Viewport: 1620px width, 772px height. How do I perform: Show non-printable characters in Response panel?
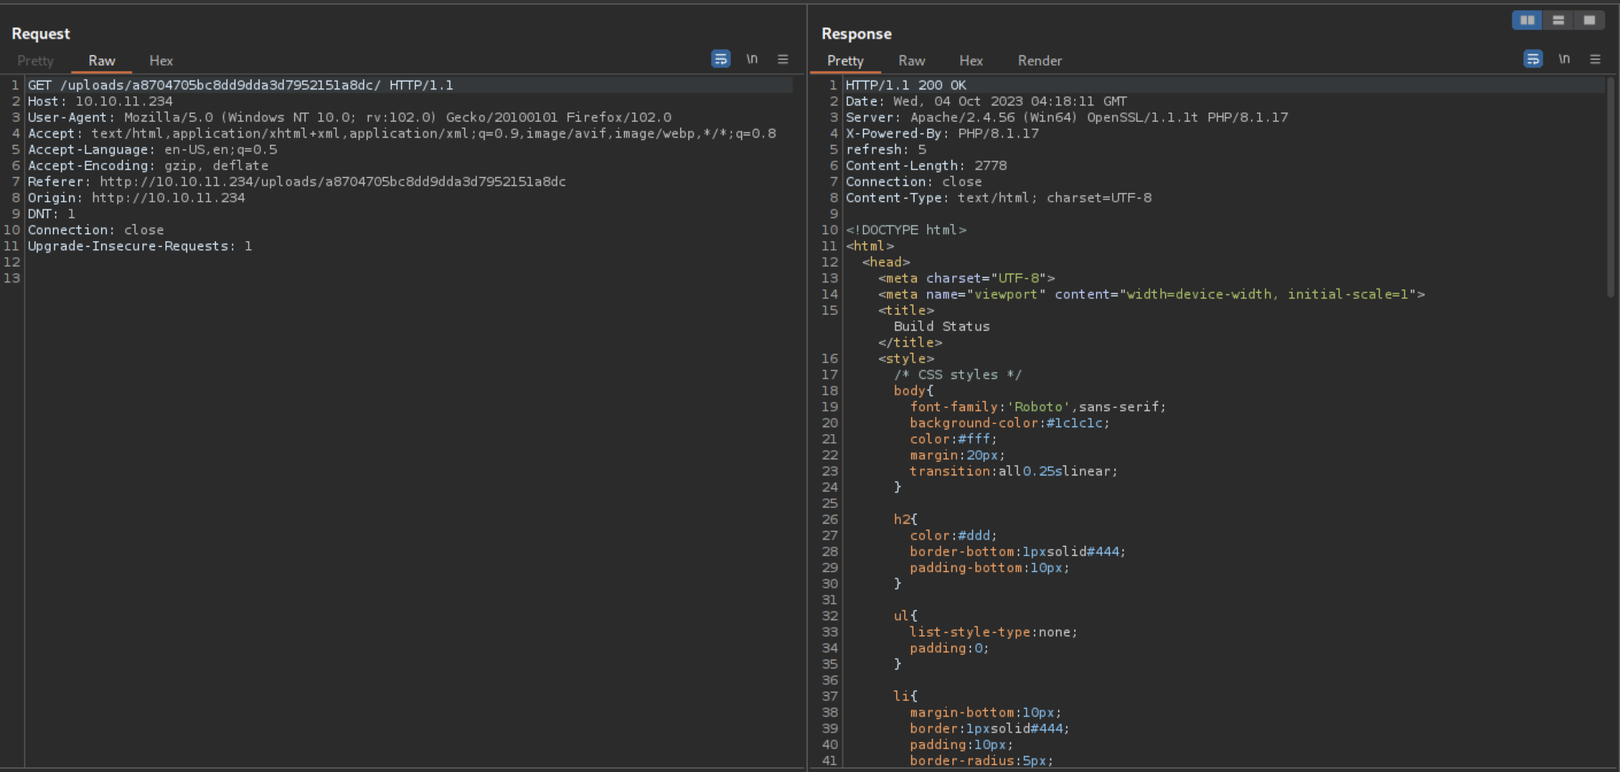(1565, 59)
